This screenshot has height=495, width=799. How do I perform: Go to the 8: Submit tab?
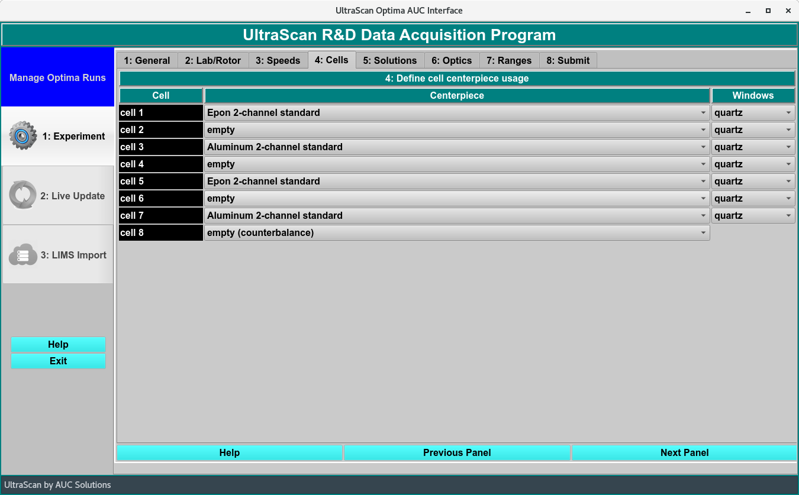coord(568,60)
